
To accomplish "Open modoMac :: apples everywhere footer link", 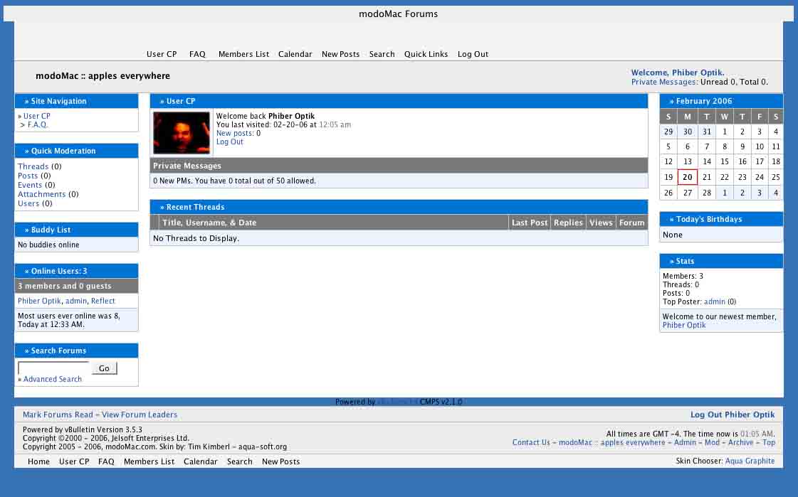I will 611,443.
